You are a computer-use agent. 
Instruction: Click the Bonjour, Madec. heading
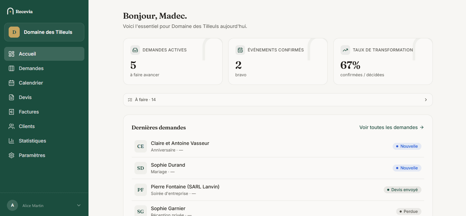pos(155,16)
